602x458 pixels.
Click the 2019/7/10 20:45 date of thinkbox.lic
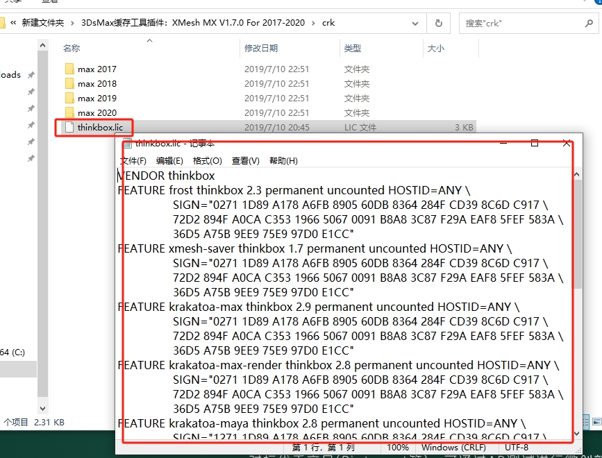[x=277, y=128]
